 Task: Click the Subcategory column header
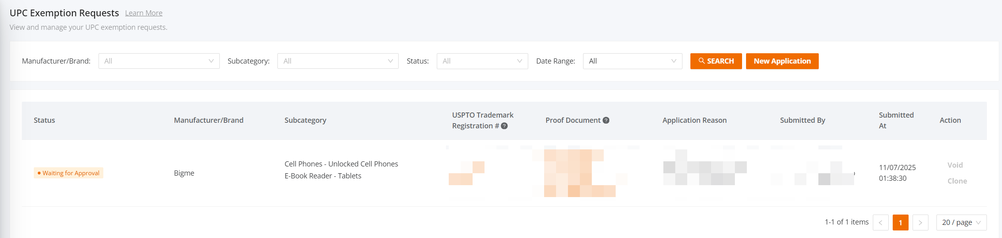point(305,120)
